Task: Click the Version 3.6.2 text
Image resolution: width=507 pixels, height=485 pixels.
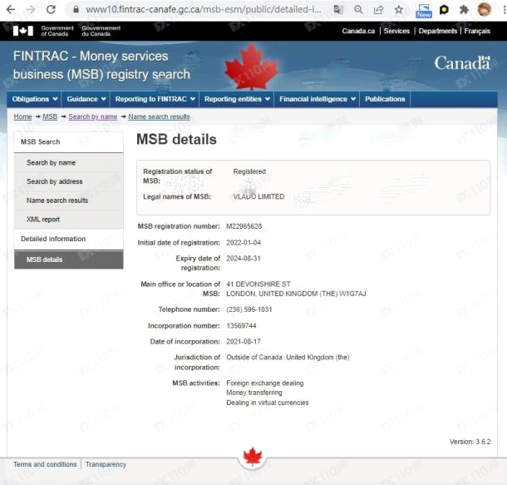Action: tap(470, 442)
